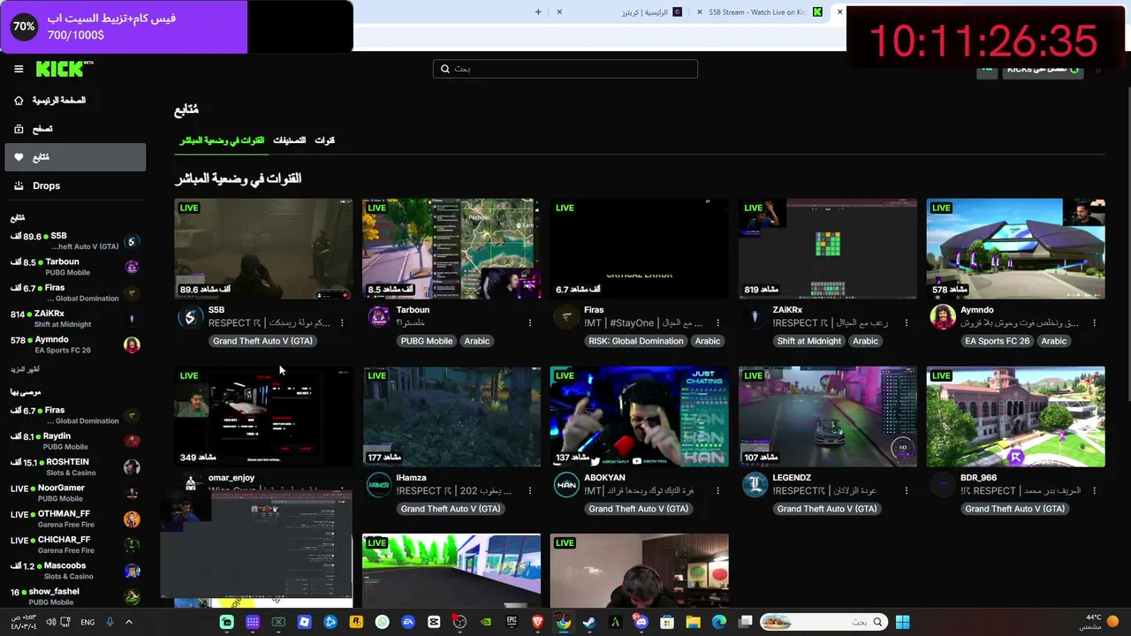The width and height of the screenshot is (1131, 636).
Task: Click Arabic tag under Tarboun stream
Action: pos(476,341)
